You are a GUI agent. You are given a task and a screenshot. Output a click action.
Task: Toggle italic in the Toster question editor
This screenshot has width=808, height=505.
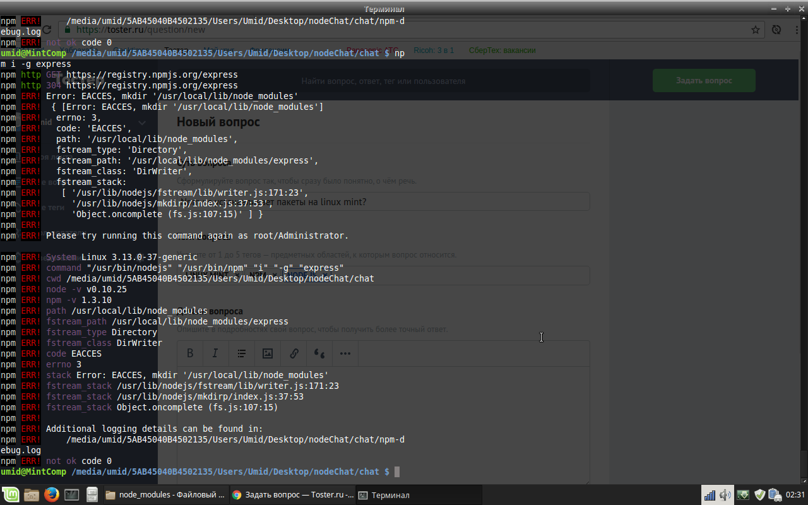(215, 353)
